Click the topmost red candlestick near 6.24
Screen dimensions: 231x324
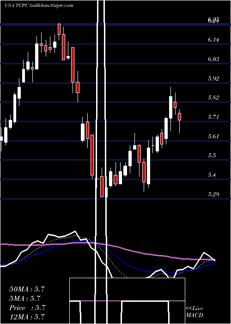click(x=59, y=29)
